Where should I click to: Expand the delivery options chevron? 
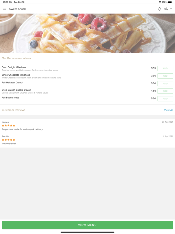(171, 9)
